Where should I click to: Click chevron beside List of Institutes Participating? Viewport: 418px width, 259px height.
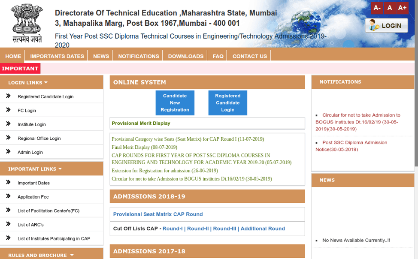(x=8, y=238)
